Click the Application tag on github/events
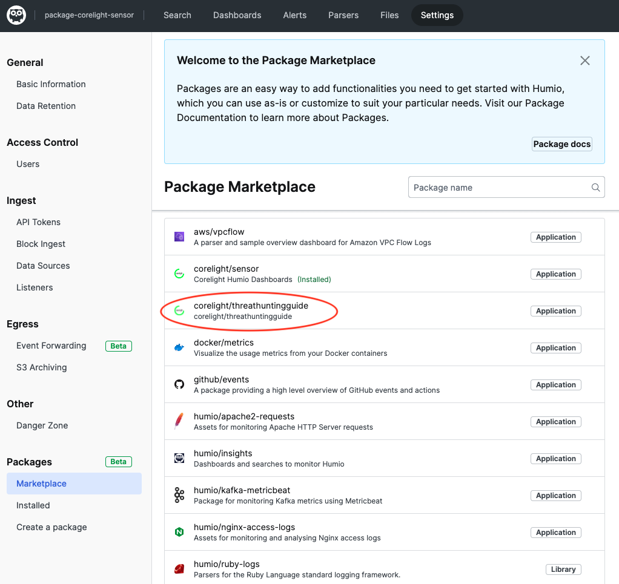619x584 pixels. tap(556, 385)
